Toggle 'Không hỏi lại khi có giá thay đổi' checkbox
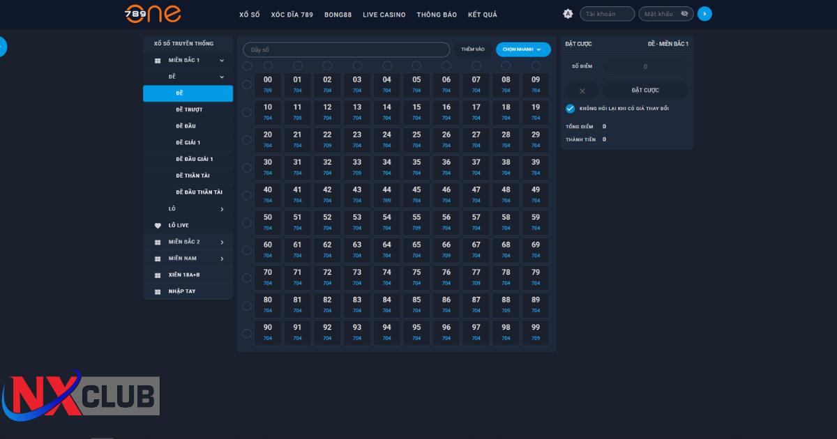This screenshot has height=439, width=837. [x=571, y=109]
